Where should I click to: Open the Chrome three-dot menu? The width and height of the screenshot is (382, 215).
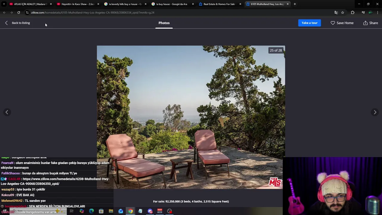click(x=378, y=13)
